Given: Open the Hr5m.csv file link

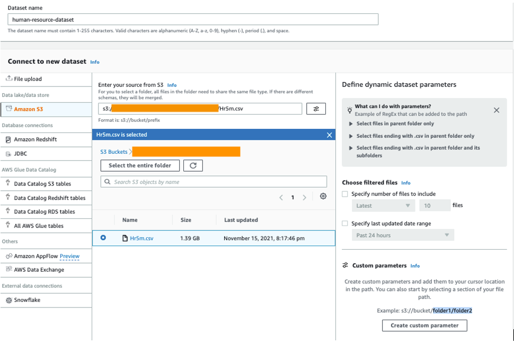Looking at the screenshot, I should click(141, 239).
